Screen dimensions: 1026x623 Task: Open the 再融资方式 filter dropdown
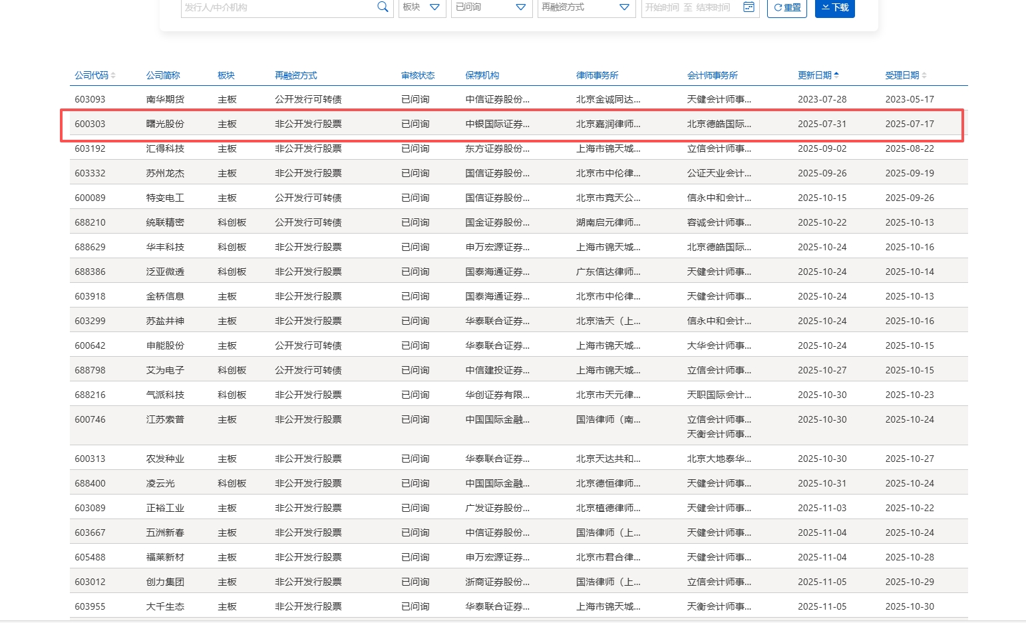pos(586,7)
